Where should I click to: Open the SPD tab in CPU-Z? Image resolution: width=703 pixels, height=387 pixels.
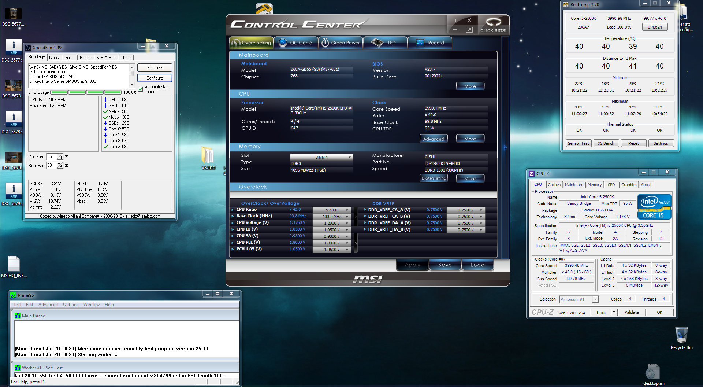(x=611, y=185)
